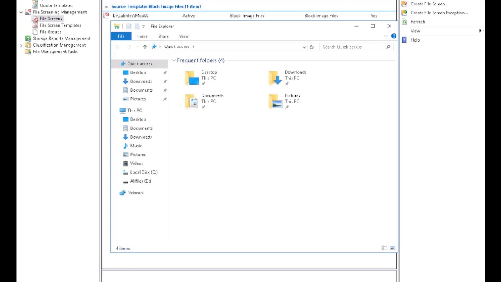This screenshot has height=282, width=501.
Task: Open the address bar history dropdown
Action: (x=304, y=47)
